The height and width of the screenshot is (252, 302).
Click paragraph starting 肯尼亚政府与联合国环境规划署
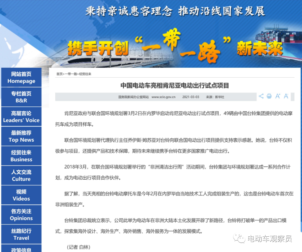tap(174, 119)
